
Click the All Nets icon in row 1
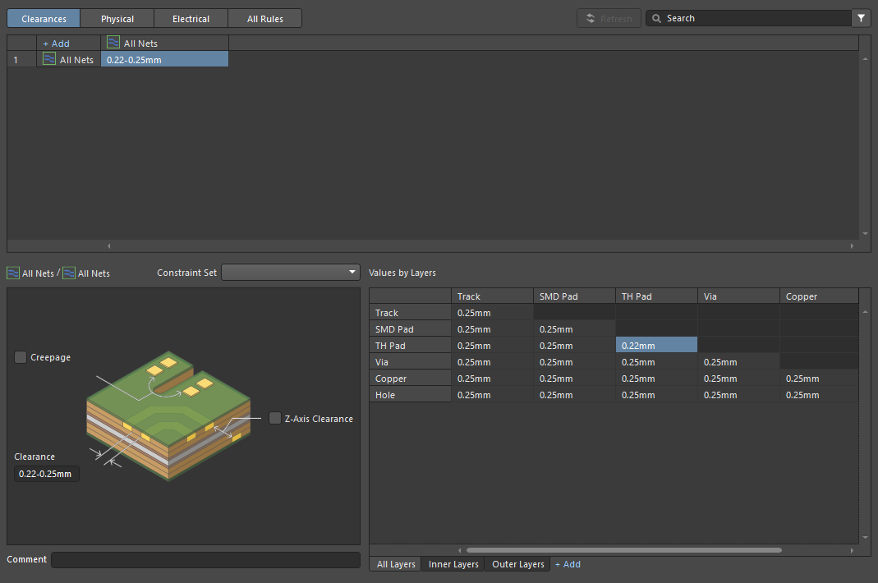pos(49,59)
